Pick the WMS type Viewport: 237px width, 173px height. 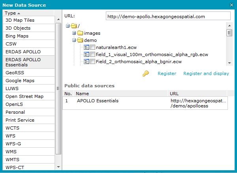[x=29, y=152]
